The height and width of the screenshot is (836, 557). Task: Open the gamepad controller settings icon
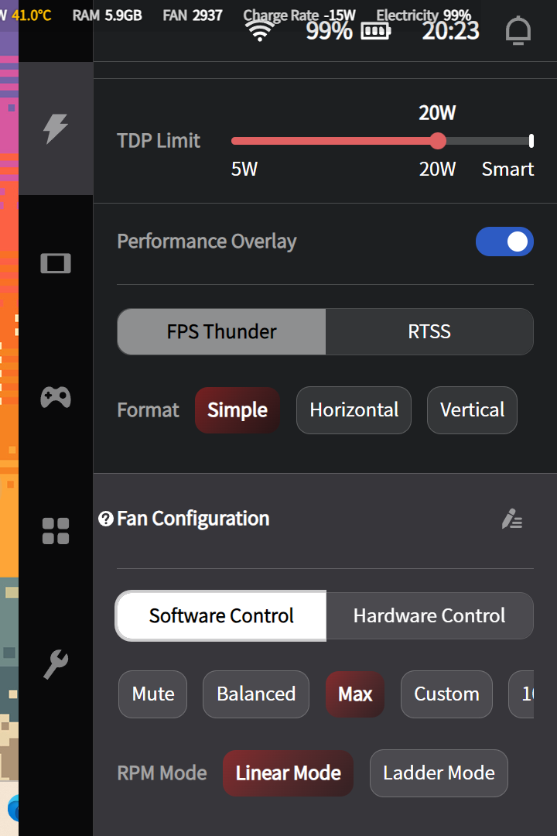(x=56, y=397)
